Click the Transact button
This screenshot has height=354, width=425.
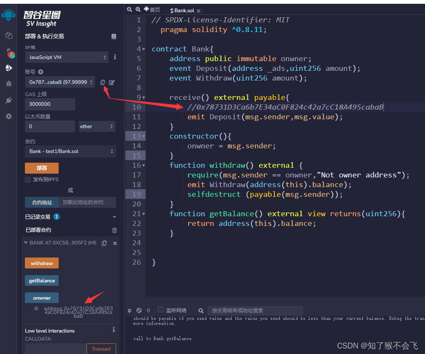tap(101, 349)
